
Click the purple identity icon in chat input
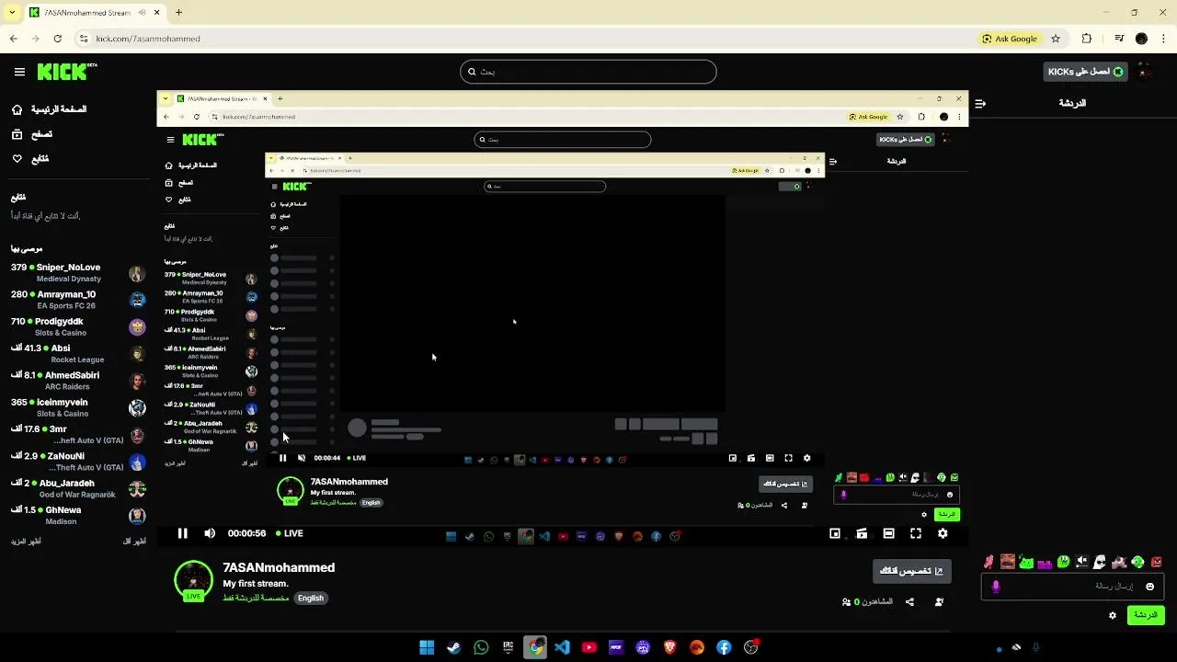(996, 587)
